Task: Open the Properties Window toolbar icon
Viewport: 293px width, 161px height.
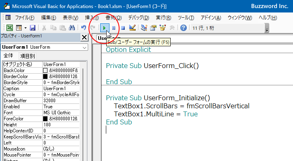Action: (x=153, y=28)
